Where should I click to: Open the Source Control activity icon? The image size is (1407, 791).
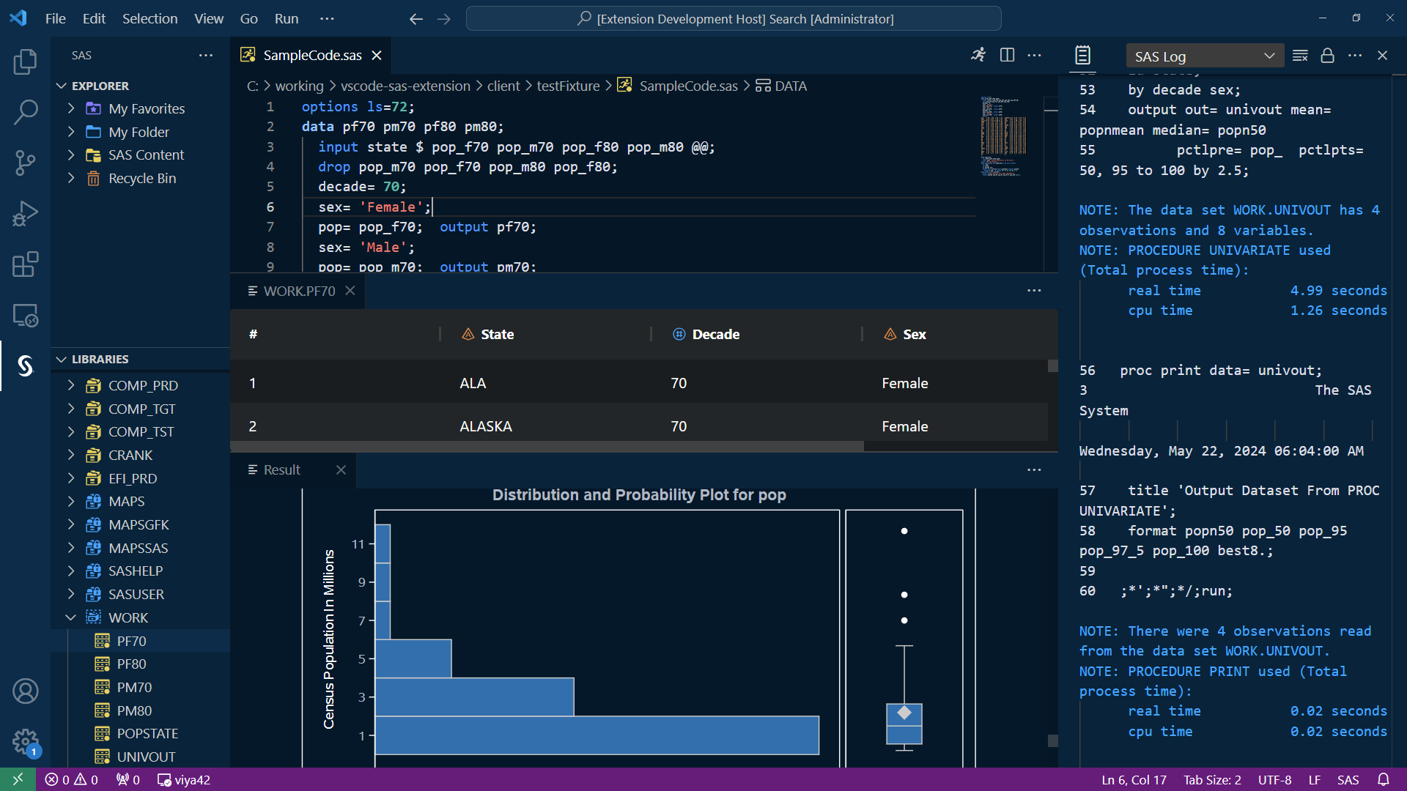pyautogui.click(x=25, y=163)
